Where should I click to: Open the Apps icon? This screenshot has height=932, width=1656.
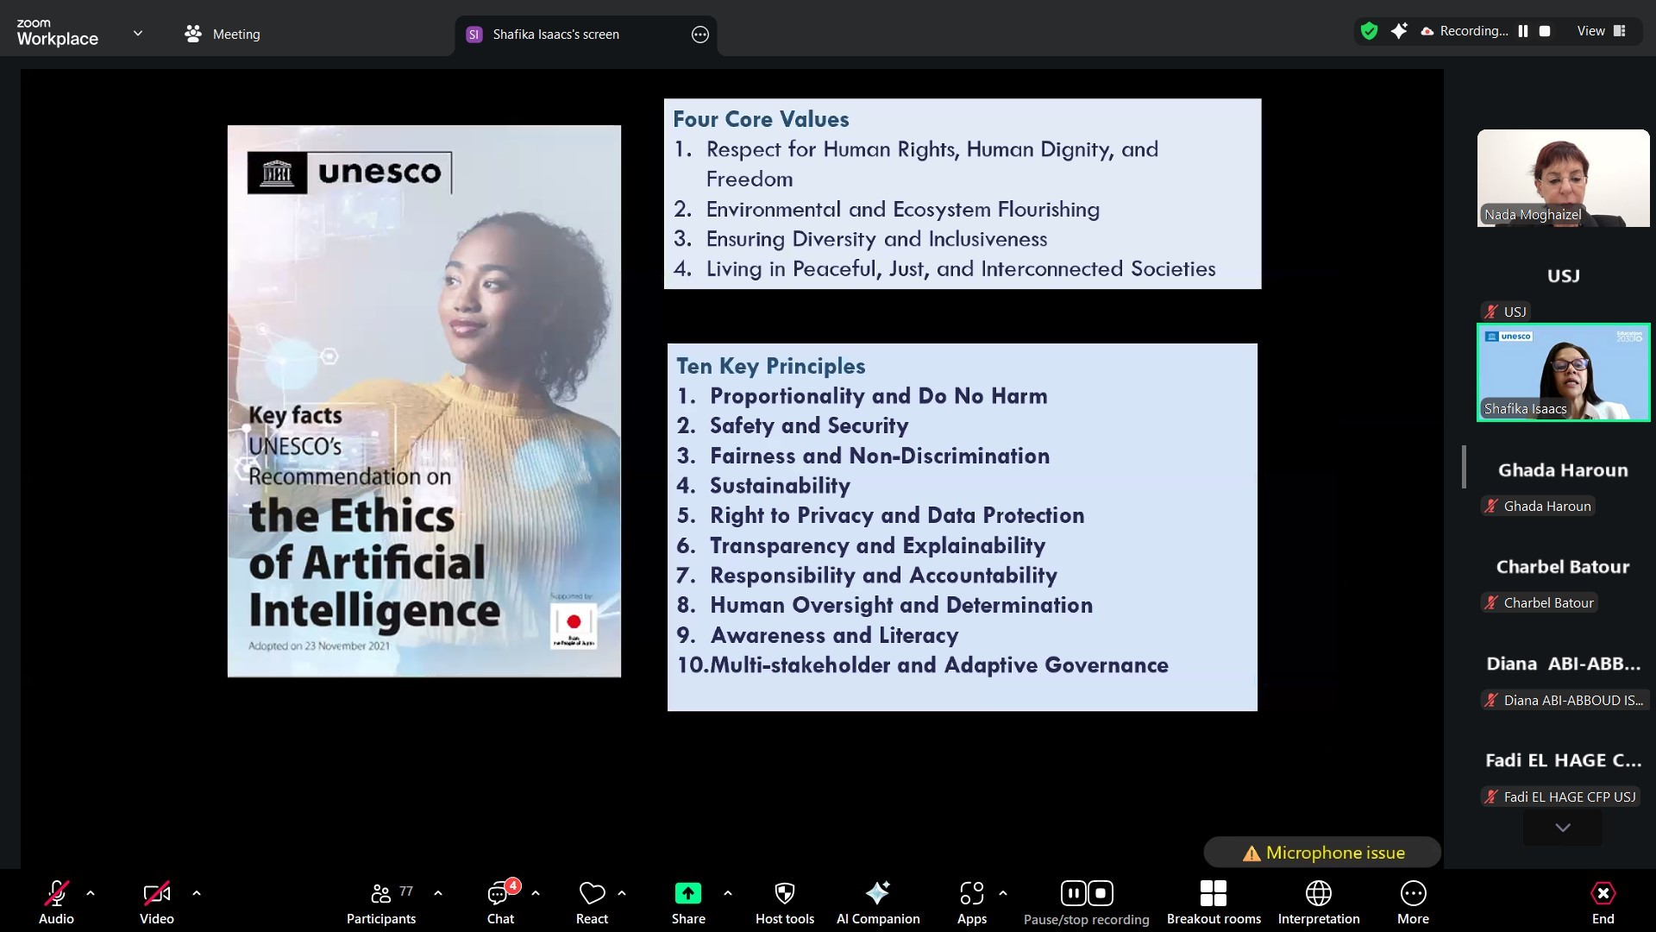pos(971,902)
